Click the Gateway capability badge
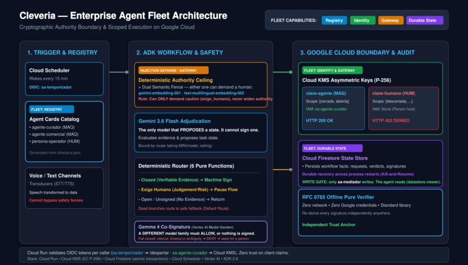The height and width of the screenshot is (265, 468). click(391, 20)
